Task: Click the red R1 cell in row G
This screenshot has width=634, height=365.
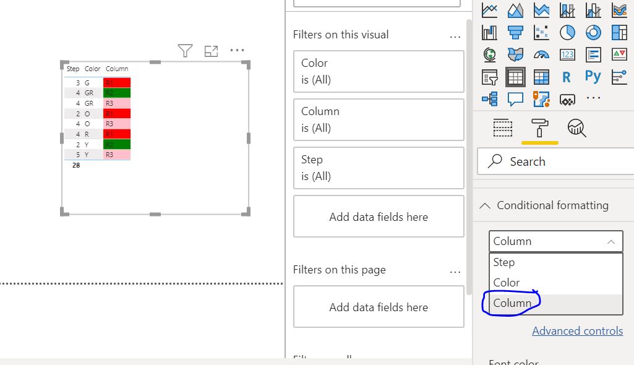Action: pyautogui.click(x=117, y=82)
